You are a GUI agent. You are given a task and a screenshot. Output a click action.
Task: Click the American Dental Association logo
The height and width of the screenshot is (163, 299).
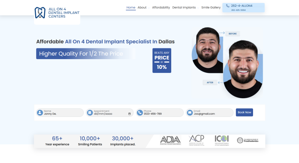tap(170, 140)
